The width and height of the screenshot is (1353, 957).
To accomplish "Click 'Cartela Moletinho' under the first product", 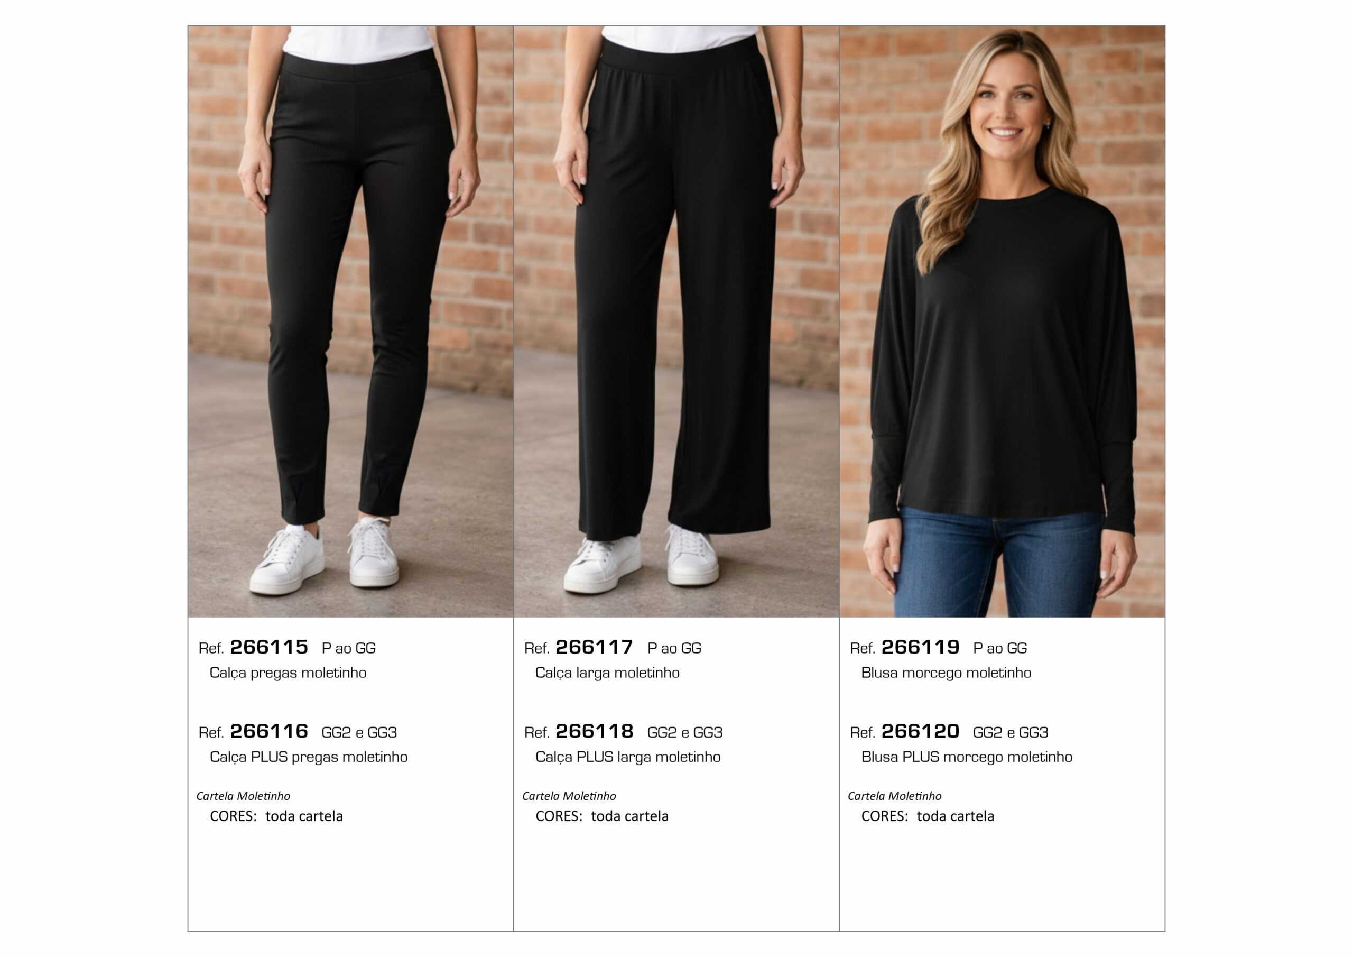I will [243, 796].
